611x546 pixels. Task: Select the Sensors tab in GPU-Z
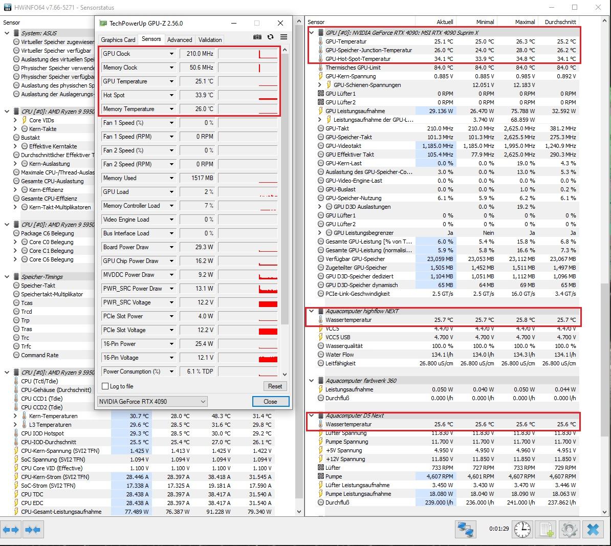[x=151, y=39]
